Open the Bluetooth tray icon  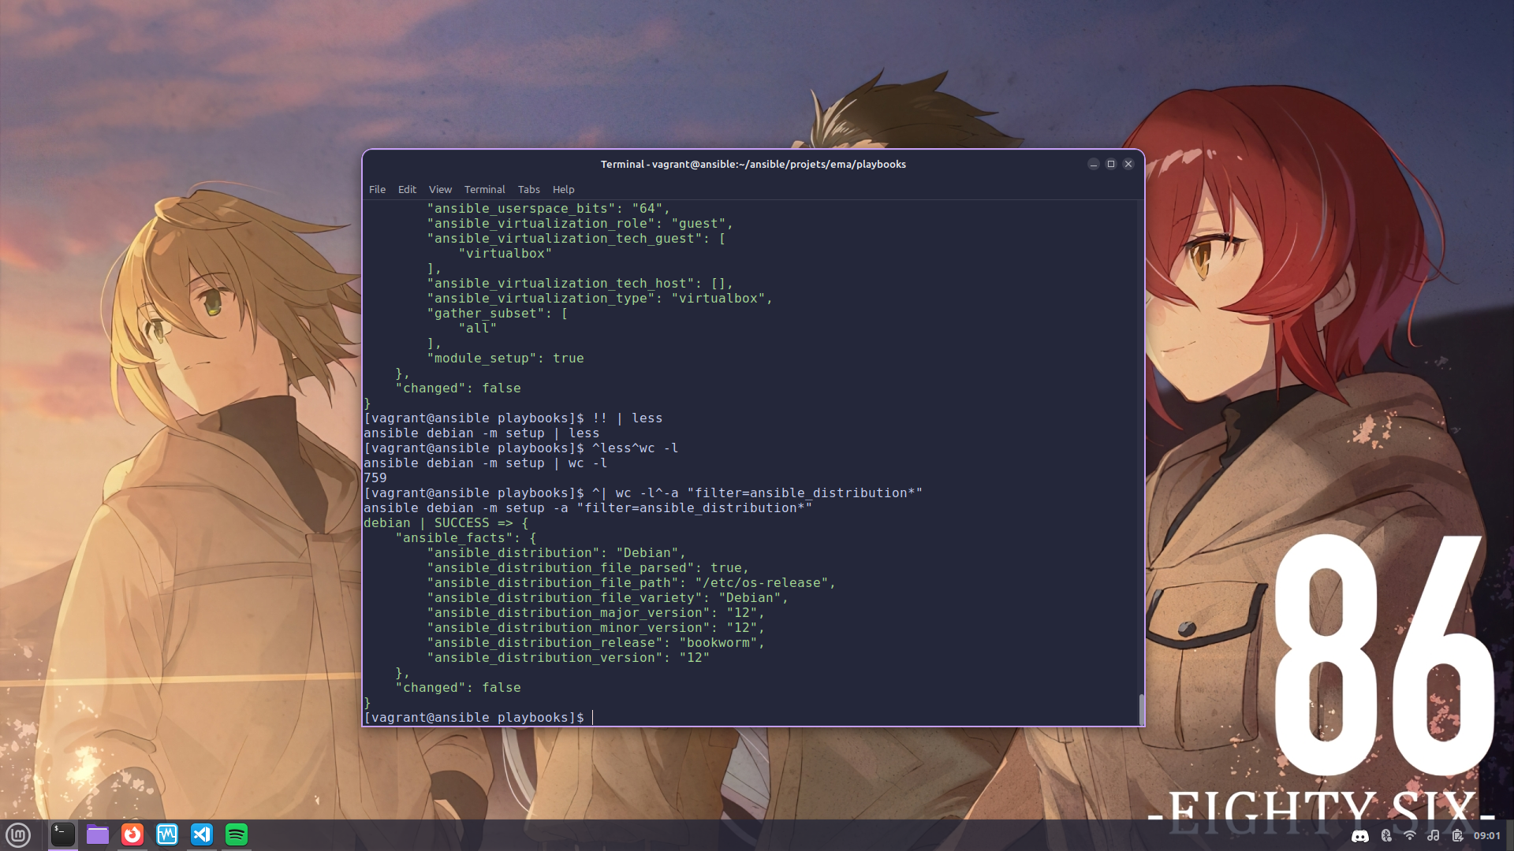click(1385, 836)
